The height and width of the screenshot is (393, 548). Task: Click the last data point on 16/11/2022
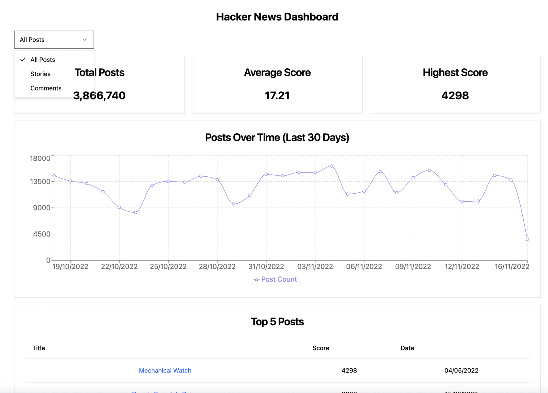coord(527,239)
